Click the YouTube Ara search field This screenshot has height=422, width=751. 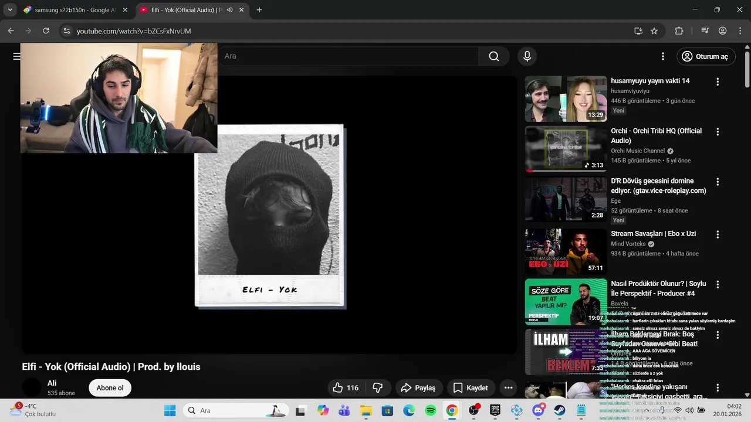point(349,56)
